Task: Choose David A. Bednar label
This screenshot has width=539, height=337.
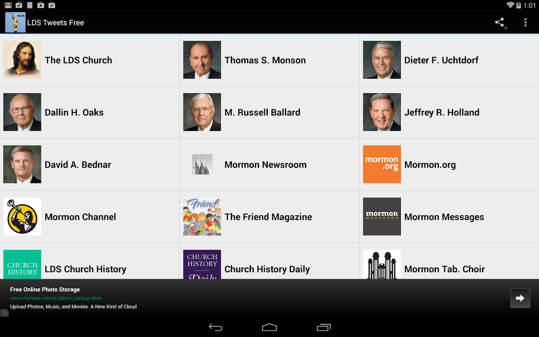Action: tap(78, 165)
